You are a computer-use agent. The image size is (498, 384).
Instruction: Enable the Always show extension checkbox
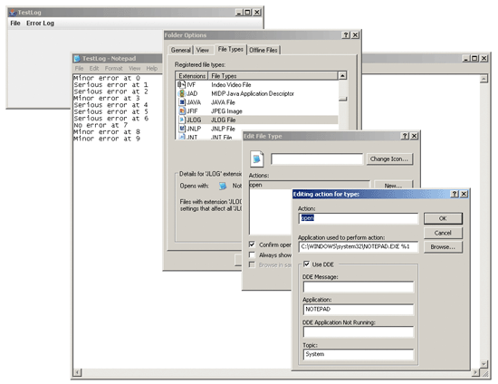tap(252, 254)
